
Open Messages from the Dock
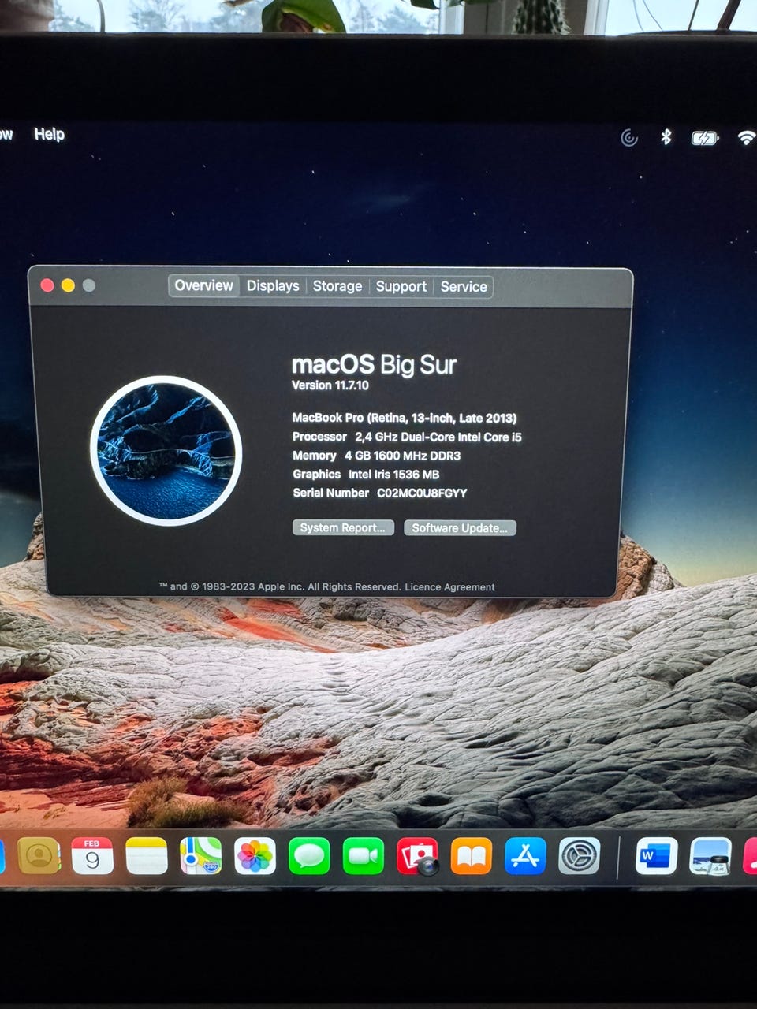pyautogui.click(x=309, y=856)
